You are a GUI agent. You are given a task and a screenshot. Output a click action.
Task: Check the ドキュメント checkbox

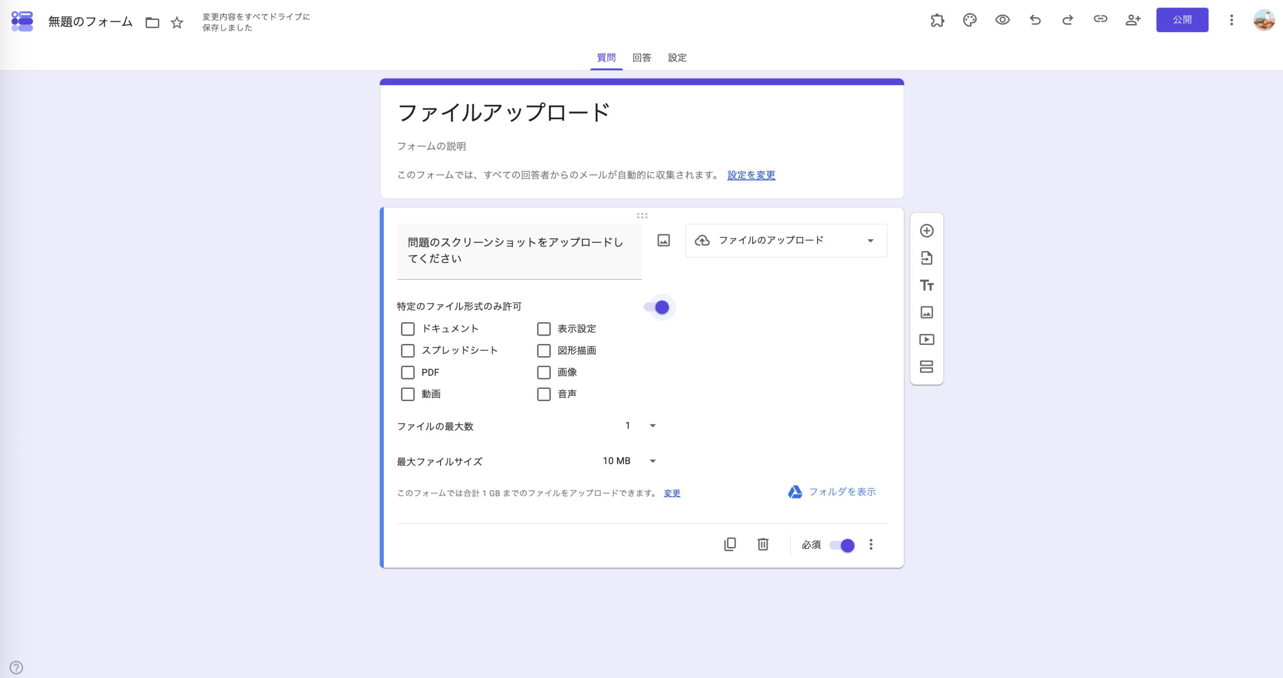(407, 329)
